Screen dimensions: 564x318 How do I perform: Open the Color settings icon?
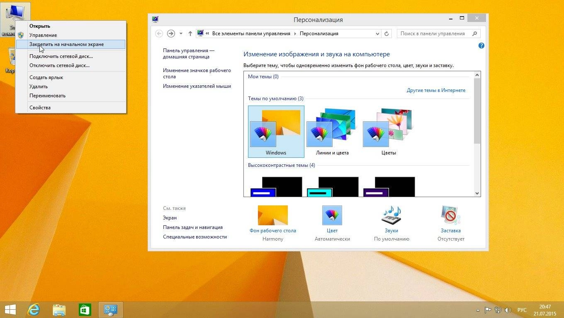click(x=332, y=215)
